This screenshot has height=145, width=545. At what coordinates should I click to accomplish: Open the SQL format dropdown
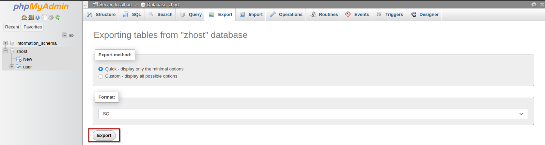point(313,114)
